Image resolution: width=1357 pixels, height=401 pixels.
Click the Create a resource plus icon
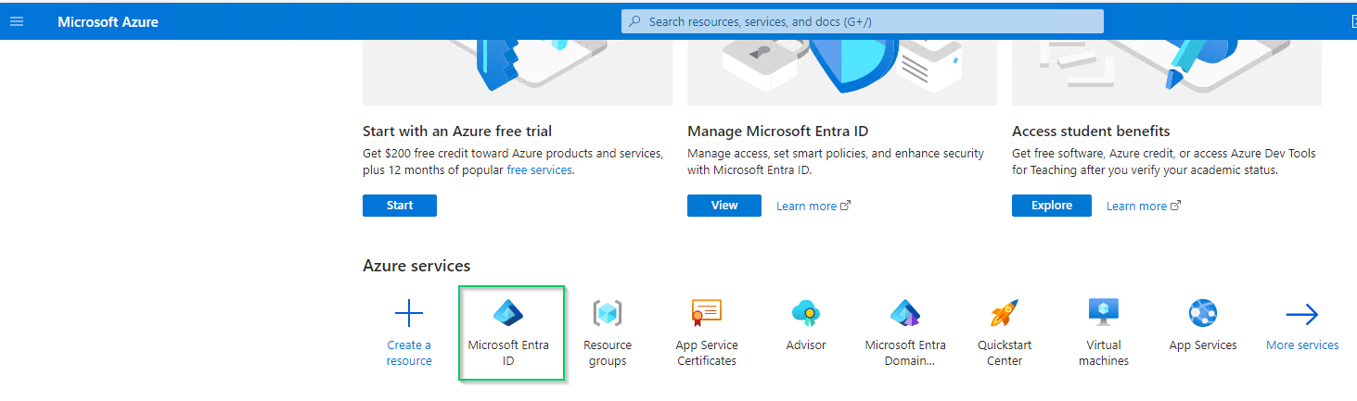pyautogui.click(x=409, y=314)
